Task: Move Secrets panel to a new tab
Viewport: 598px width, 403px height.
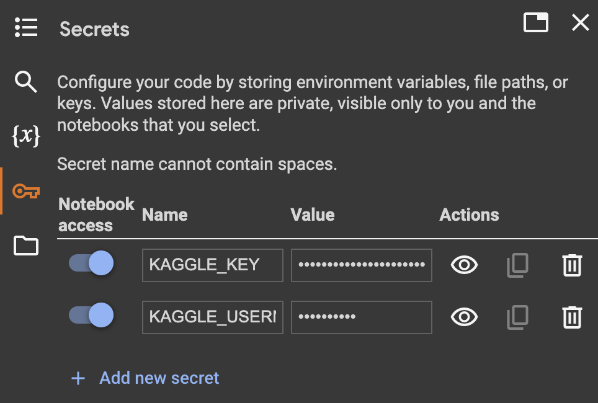Action: coord(536,22)
